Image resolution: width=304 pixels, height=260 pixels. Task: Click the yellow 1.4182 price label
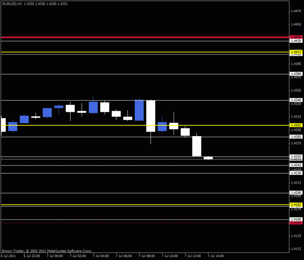(x=296, y=205)
